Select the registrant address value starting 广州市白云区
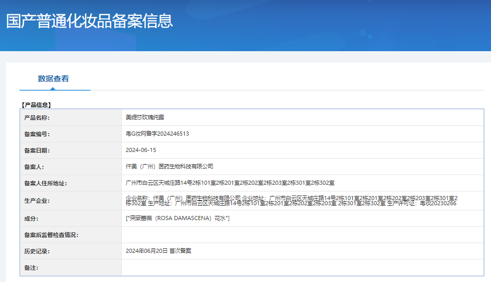The height and width of the screenshot is (282, 491). point(230,183)
